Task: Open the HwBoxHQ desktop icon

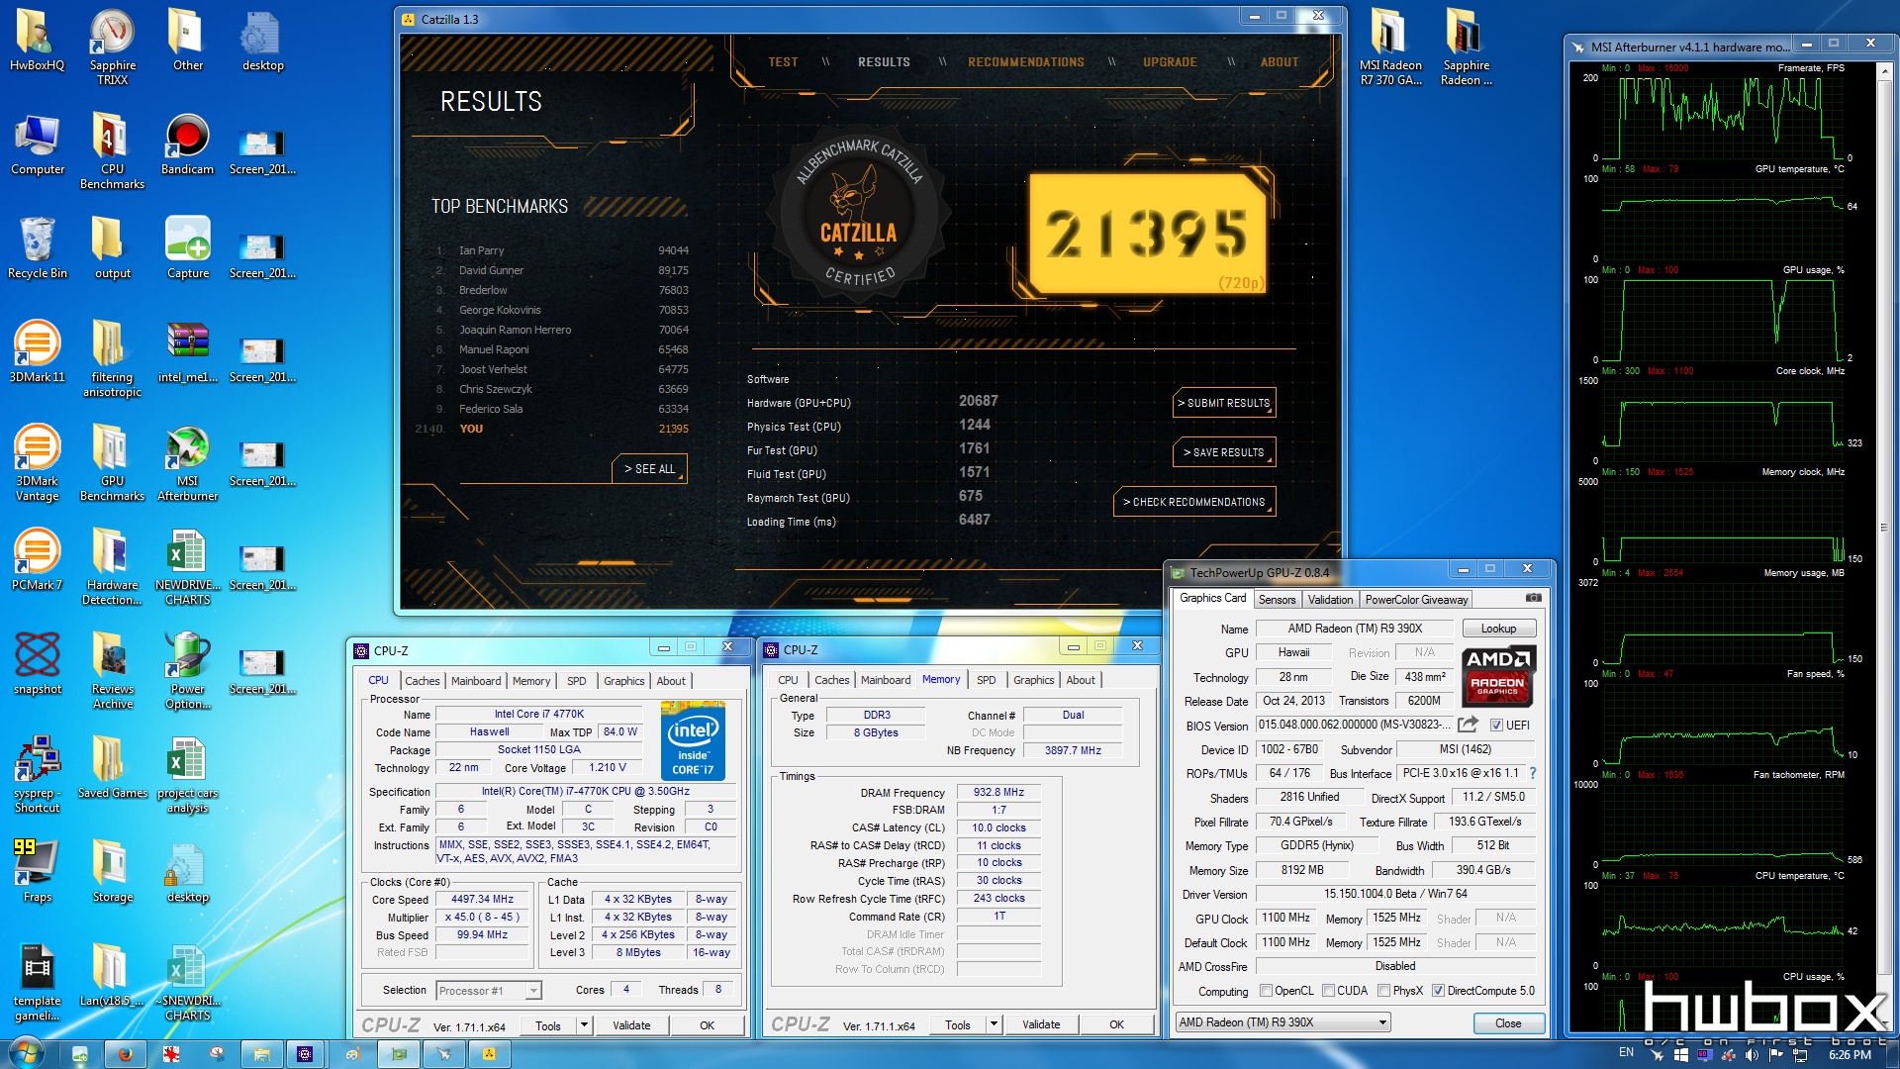Action: click(x=37, y=40)
